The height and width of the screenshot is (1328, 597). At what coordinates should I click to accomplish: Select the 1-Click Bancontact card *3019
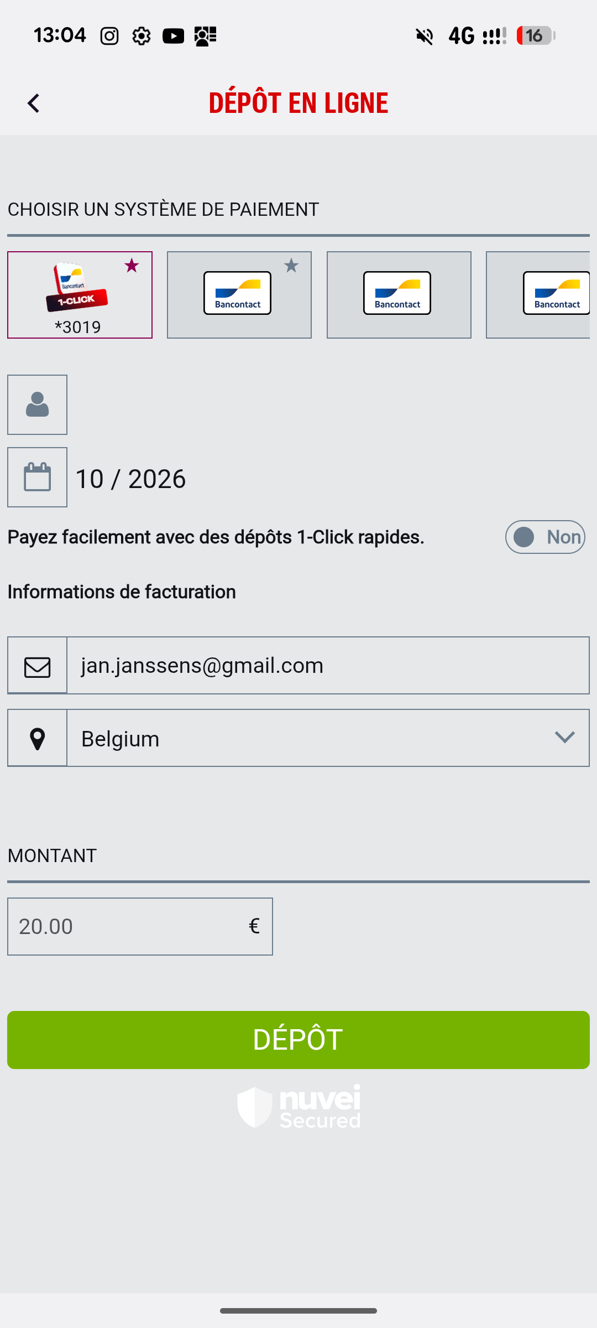click(x=79, y=295)
